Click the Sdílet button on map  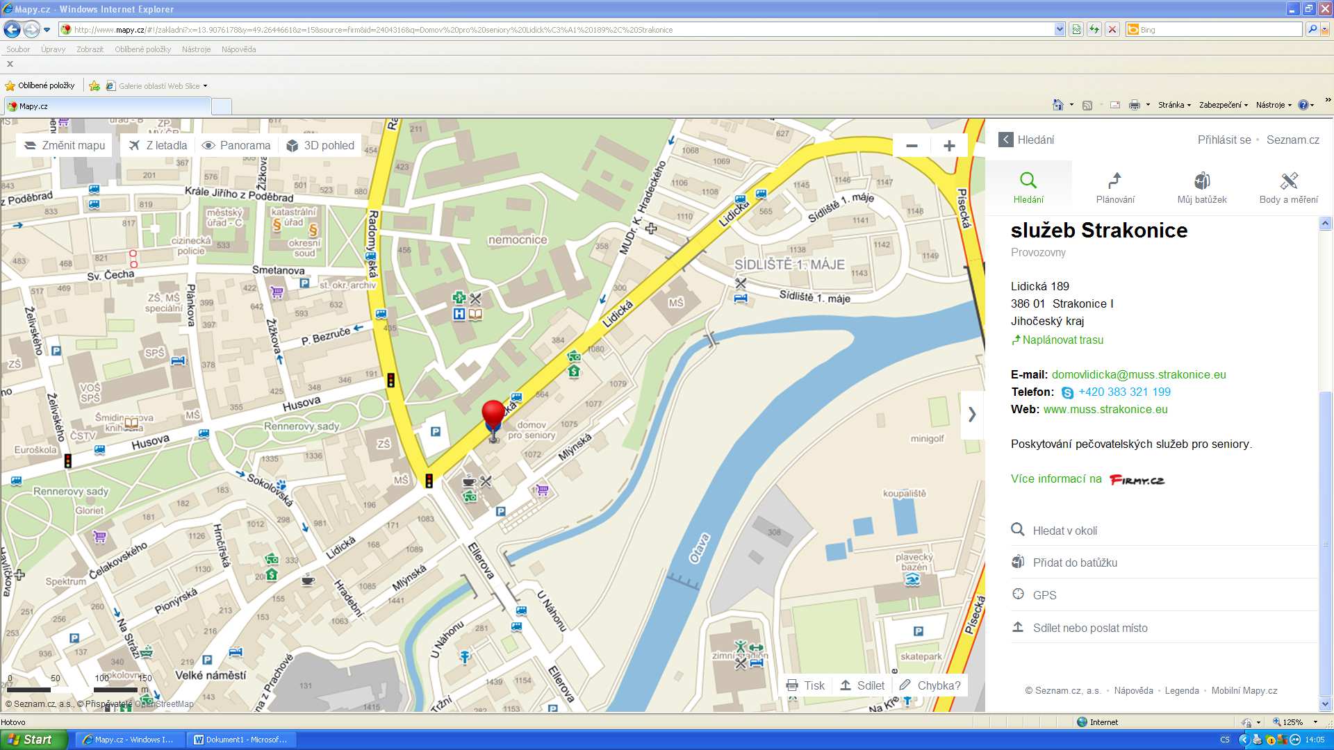pos(862,685)
